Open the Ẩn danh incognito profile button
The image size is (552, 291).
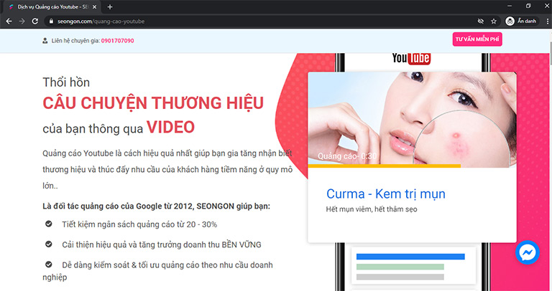[x=521, y=21]
